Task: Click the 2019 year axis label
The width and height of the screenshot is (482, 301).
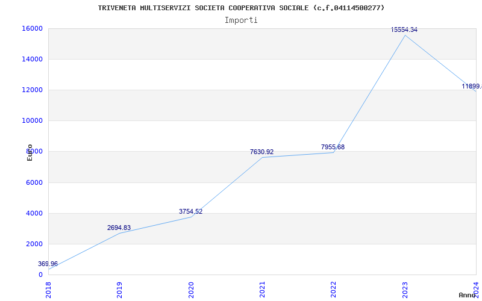Action: 119,290
